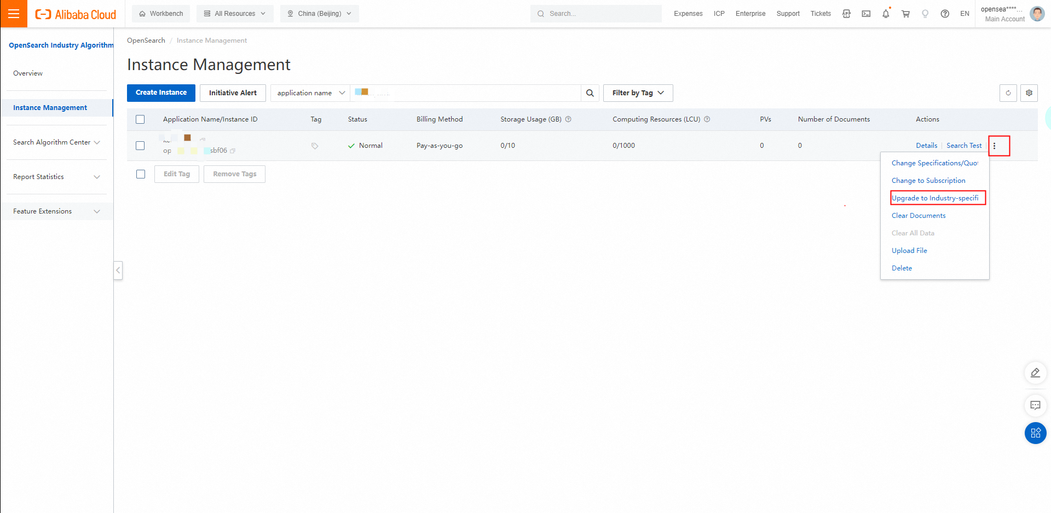
Task: Click the Storage Usage info icon
Action: coord(568,119)
